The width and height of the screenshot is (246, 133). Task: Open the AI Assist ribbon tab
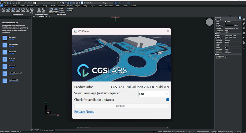[x=133, y=6]
